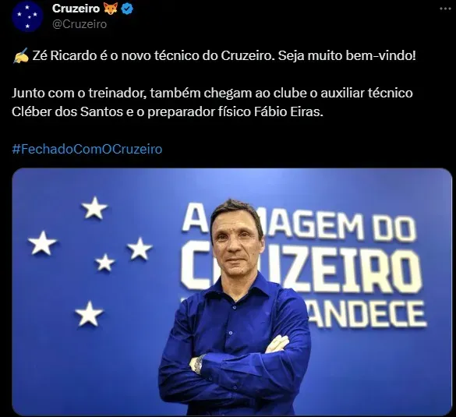
Task: Click the writing hand emoji
Action: 20,55
